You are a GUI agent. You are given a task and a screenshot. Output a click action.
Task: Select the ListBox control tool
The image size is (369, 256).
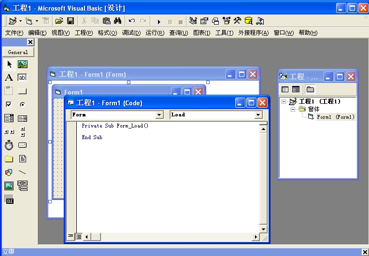pyautogui.click(x=23, y=118)
